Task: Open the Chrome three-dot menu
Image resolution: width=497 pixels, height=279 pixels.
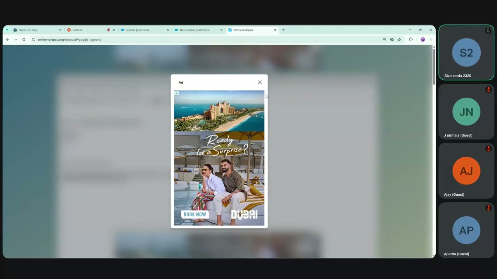Action: [x=431, y=40]
